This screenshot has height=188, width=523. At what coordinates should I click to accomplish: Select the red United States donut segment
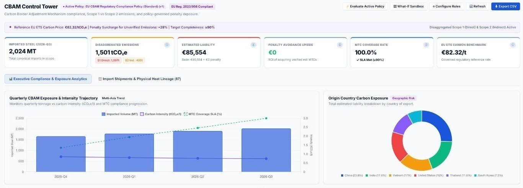(398, 146)
